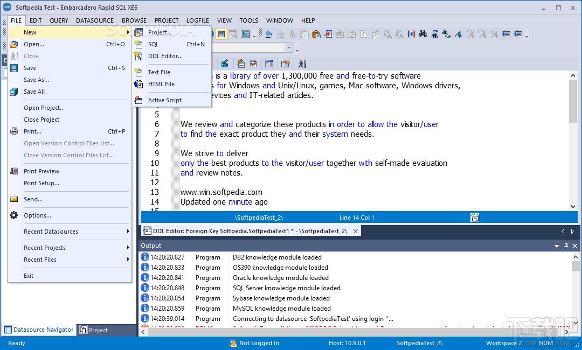Select Save As... in the File menu

pyautogui.click(x=70, y=80)
